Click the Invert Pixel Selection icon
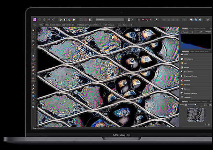 (x=90, y=20)
